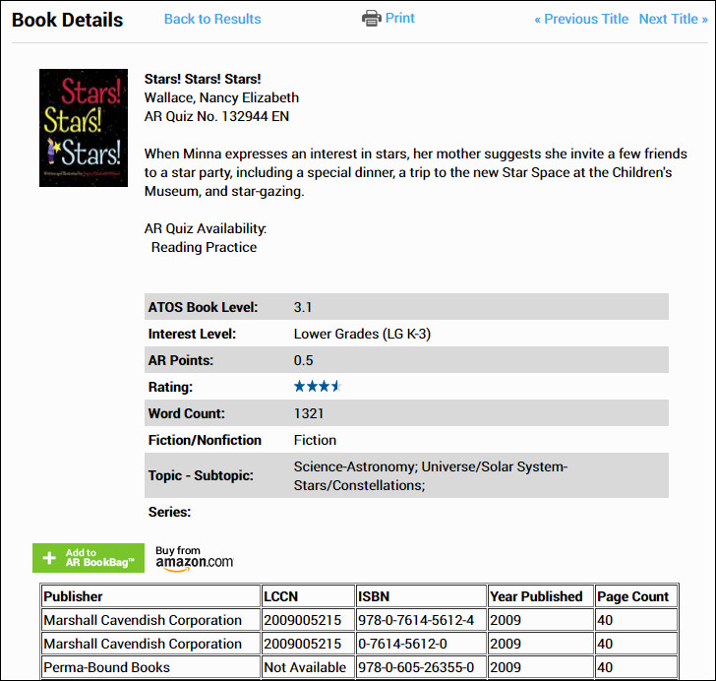This screenshot has height=681, width=716.
Task: Open the Buy from amazon.com link
Action: pos(194,559)
